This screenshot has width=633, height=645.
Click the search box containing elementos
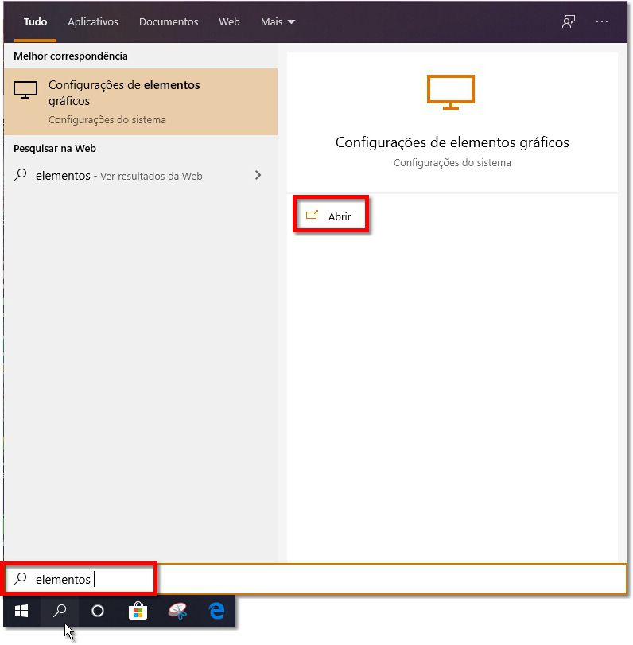(x=316, y=579)
